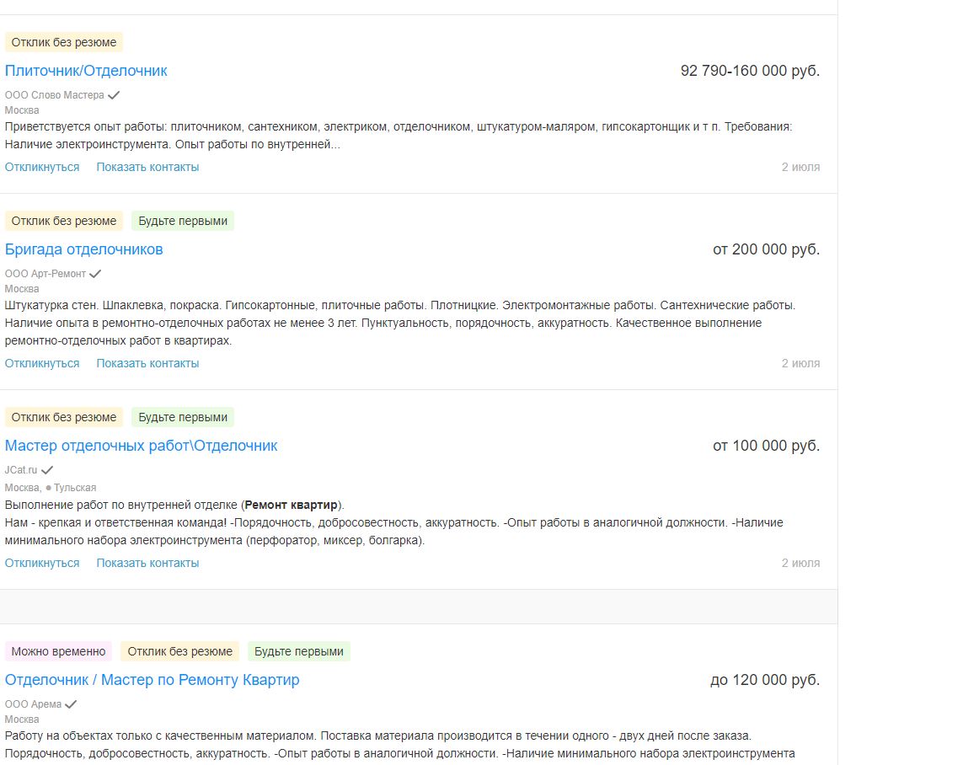The image size is (979, 765).
Task: Click verified checkmark next to ООО Слово Мастера
Action: click(114, 95)
